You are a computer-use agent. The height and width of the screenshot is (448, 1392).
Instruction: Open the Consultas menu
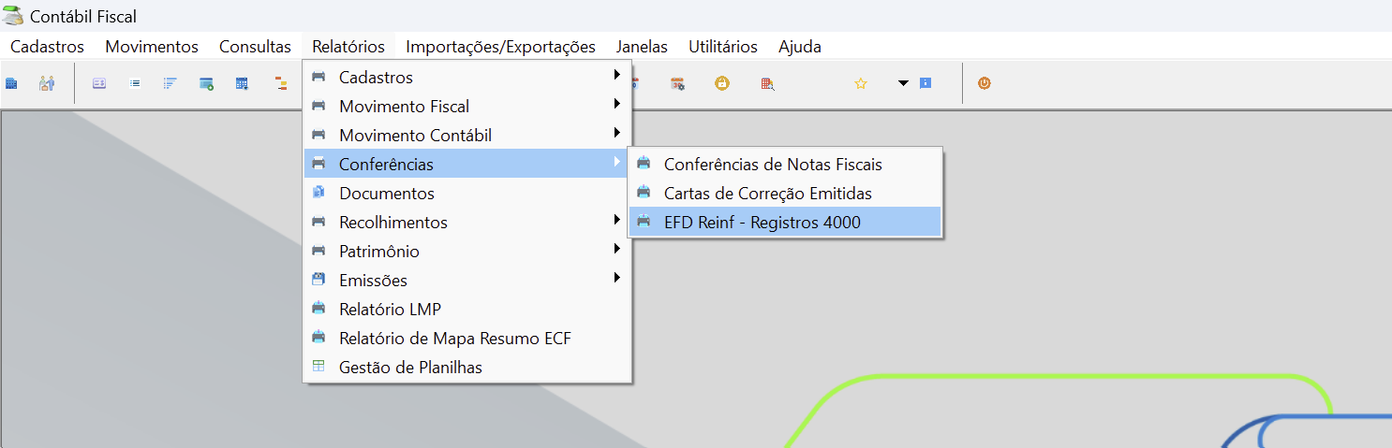pyautogui.click(x=255, y=47)
